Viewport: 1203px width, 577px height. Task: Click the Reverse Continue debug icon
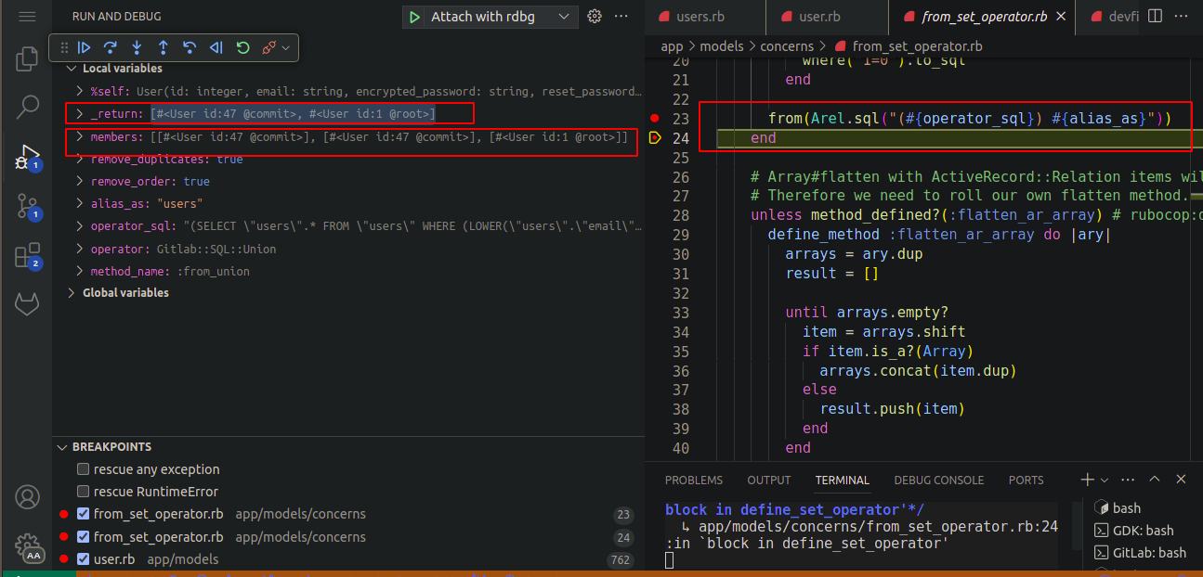pyautogui.click(x=216, y=47)
